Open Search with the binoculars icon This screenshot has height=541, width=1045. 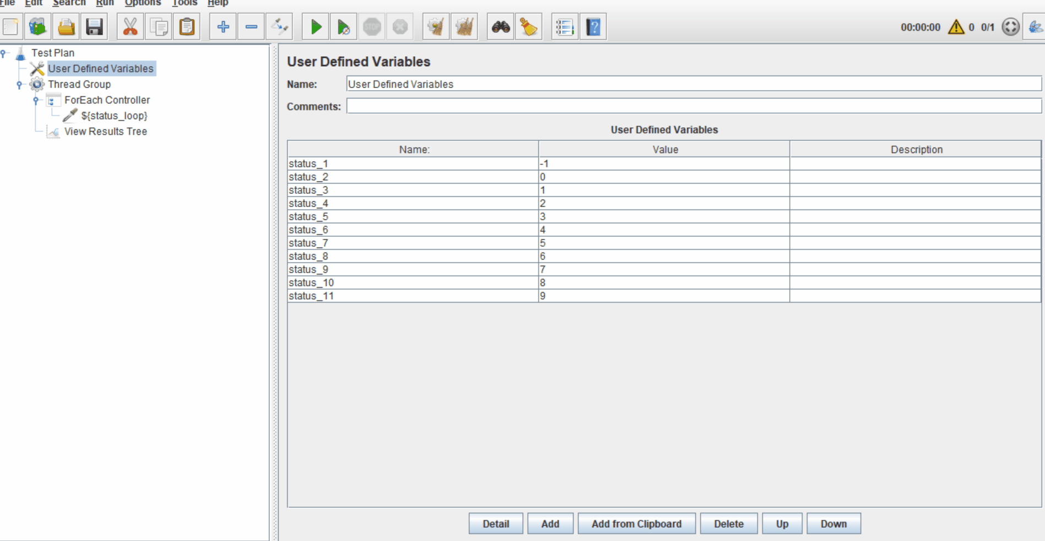(501, 26)
